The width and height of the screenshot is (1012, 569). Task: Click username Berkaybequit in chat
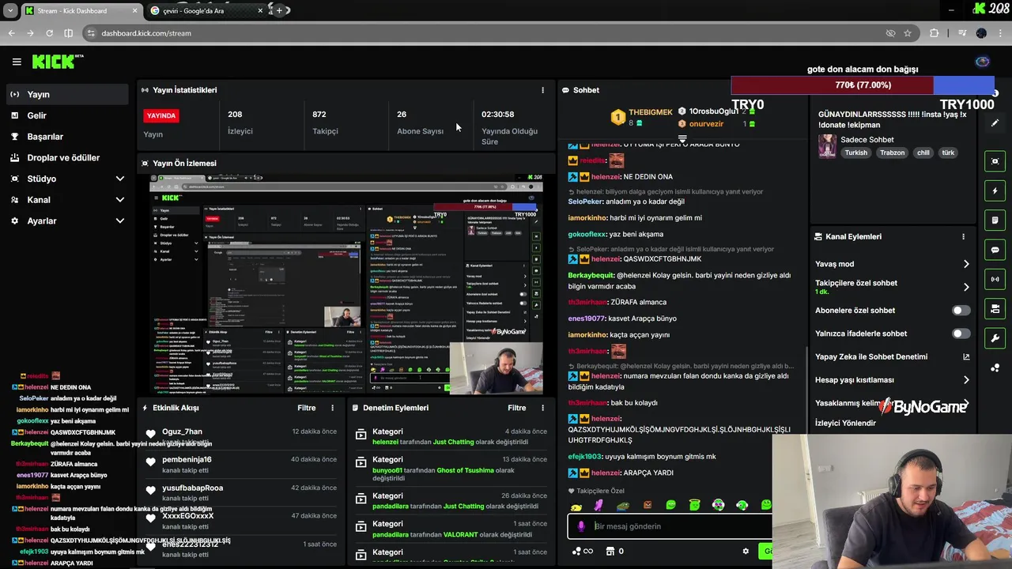click(591, 275)
